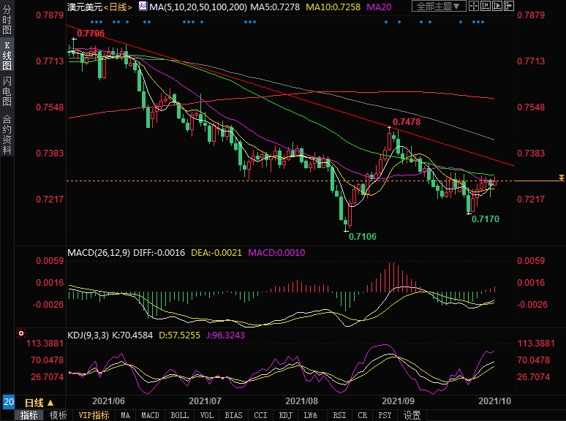The image size is (566, 421).
Task: Switch to the 模板 tab
Action: tap(59, 415)
